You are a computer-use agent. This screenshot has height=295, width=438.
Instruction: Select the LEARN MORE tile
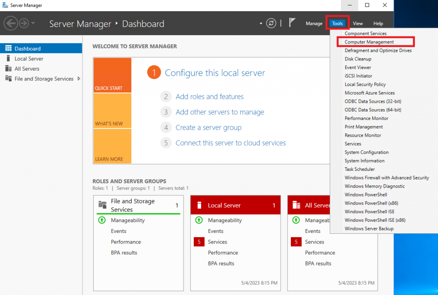click(112, 146)
